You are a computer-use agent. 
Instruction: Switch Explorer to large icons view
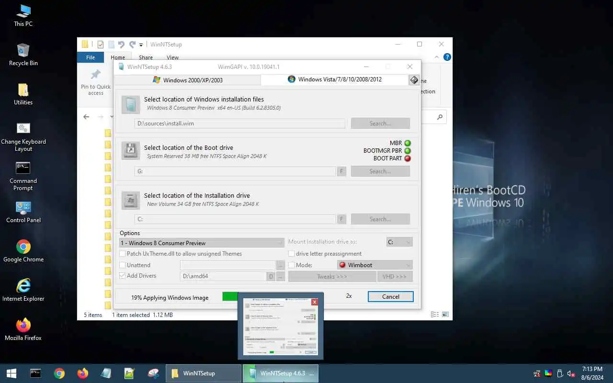click(x=445, y=315)
